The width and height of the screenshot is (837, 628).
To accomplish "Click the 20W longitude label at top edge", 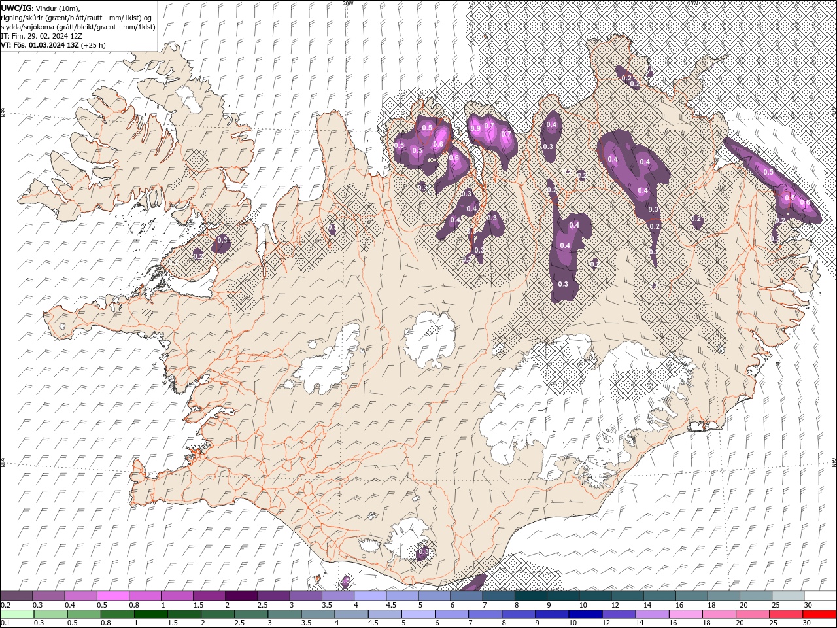I will pos(348,3).
